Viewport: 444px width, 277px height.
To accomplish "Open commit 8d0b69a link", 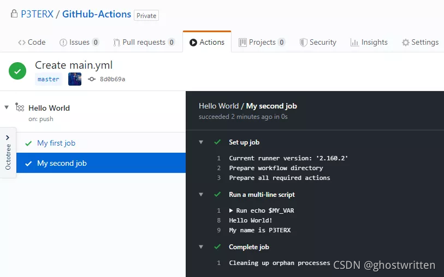I will click(x=113, y=79).
